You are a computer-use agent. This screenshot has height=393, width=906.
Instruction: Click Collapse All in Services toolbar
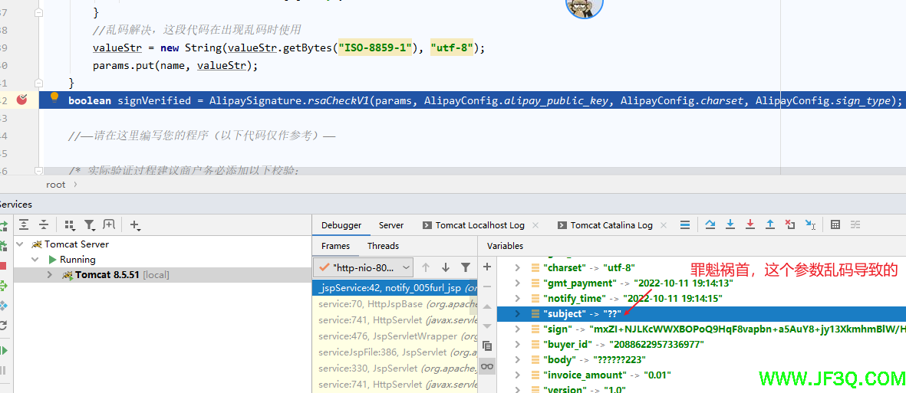point(44,224)
